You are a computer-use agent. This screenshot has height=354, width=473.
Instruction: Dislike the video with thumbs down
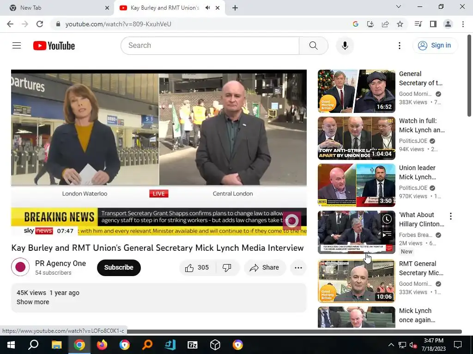coord(227,268)
